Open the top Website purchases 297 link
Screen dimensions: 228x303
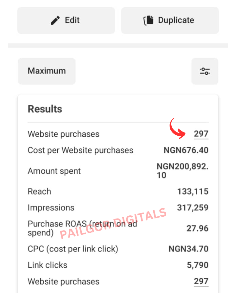(201, 134)
